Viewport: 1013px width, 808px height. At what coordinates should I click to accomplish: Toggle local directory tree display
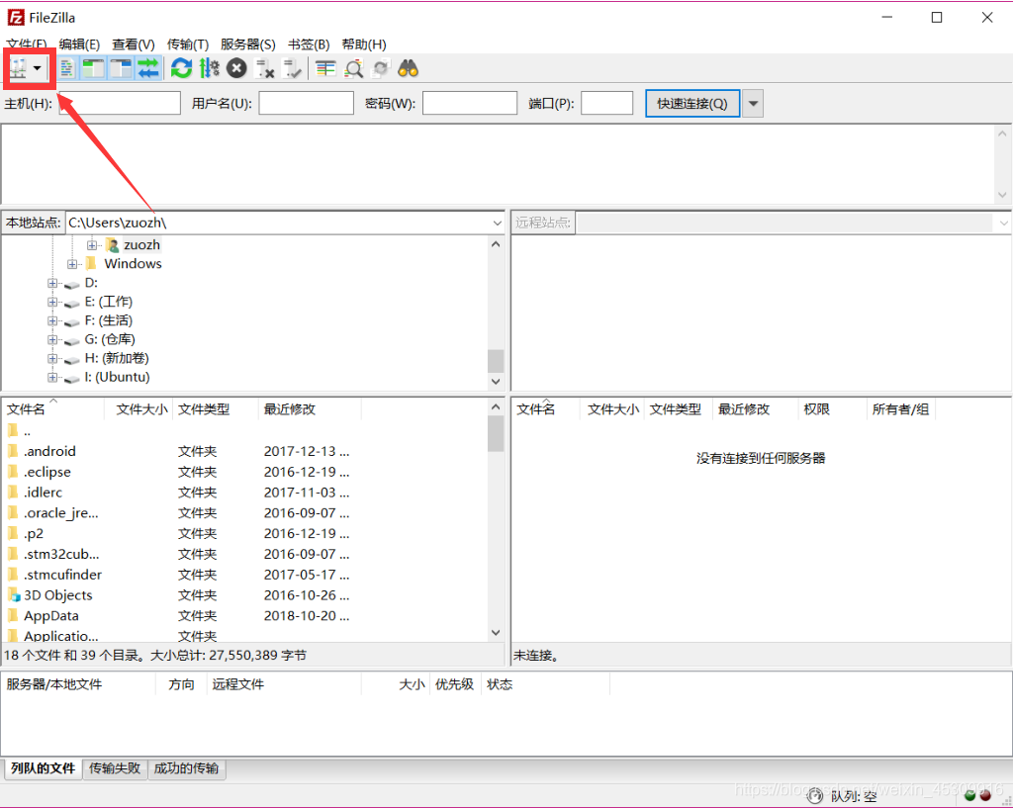click(x=94, y=68)
